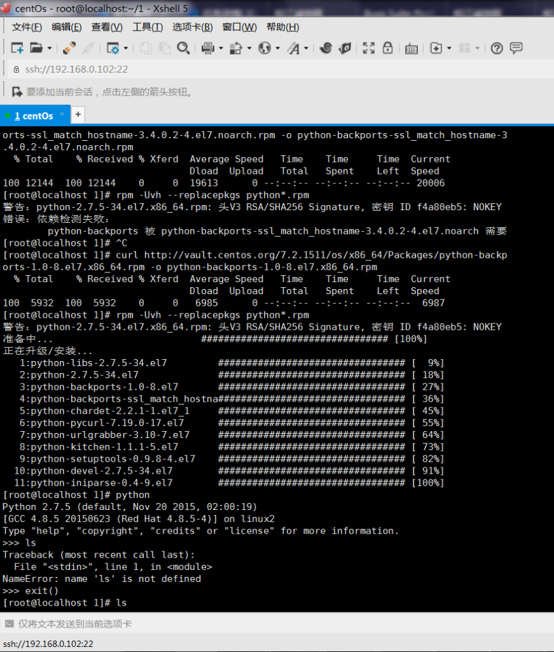Click the new tab/add pane icon
The image size is (554, 652).
(x=436, y=48)
